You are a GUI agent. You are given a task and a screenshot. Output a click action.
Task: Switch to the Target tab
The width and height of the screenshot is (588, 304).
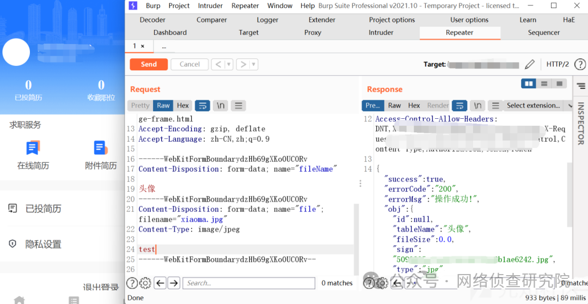tap(249, 33)
